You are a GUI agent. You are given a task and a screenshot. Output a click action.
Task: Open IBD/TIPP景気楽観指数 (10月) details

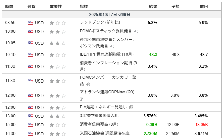pos(107,54)
